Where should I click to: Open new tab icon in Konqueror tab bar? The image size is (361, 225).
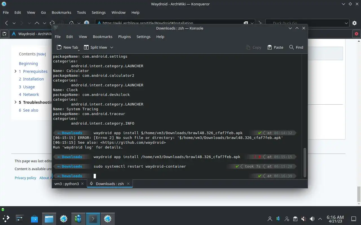(x=4, y=34)
